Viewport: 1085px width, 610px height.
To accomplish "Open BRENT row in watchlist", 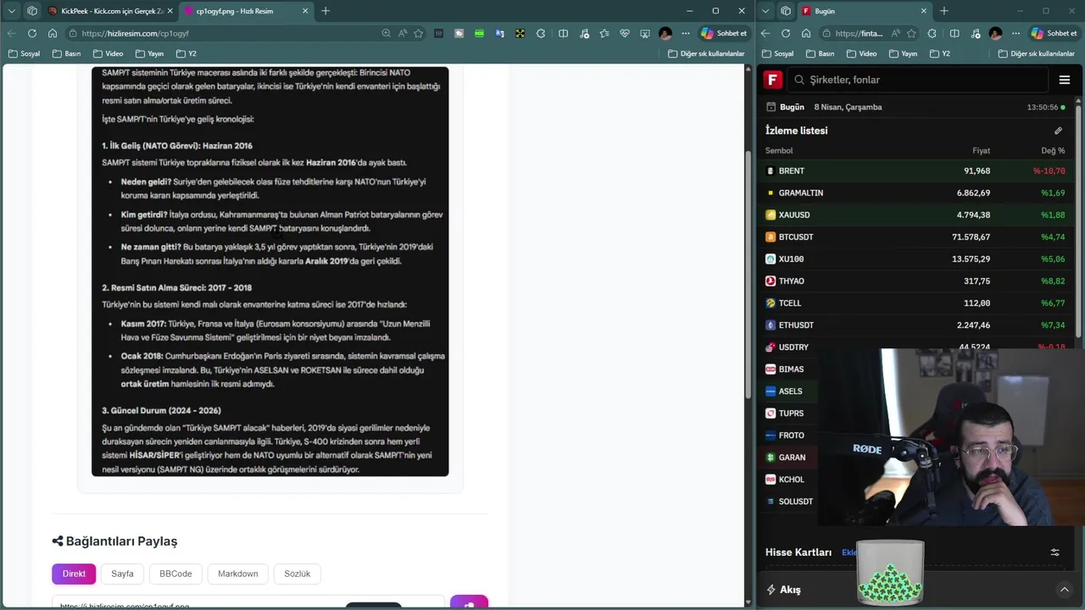I will [915, 171].
